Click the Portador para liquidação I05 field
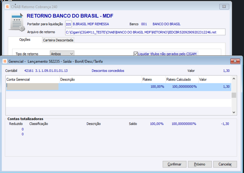 (68, 24)
